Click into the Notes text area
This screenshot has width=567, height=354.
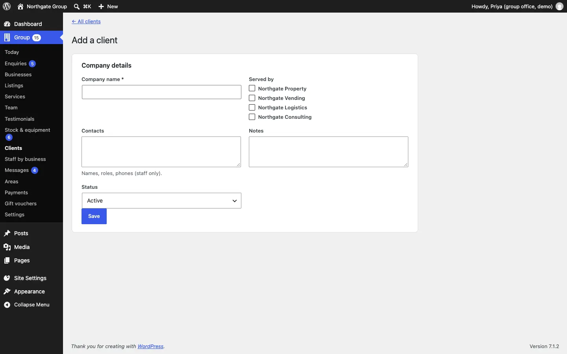[x=329, y=152]
